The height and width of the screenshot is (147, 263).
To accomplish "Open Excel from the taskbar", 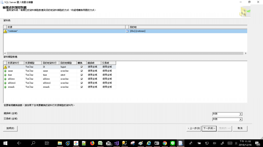I will 100,143.
